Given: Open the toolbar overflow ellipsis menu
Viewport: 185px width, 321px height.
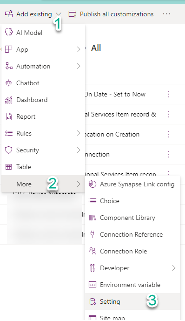Looking at the screenshot, I should [x=166, y=14].
